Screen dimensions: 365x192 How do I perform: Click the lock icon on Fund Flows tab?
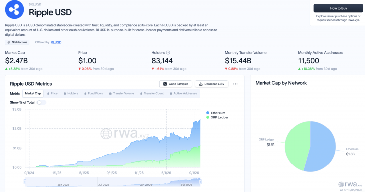[86, 93]
